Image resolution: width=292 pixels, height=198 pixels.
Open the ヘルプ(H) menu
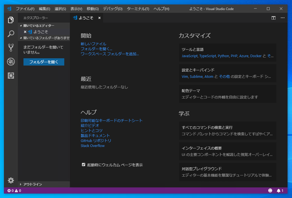(161, 9)
